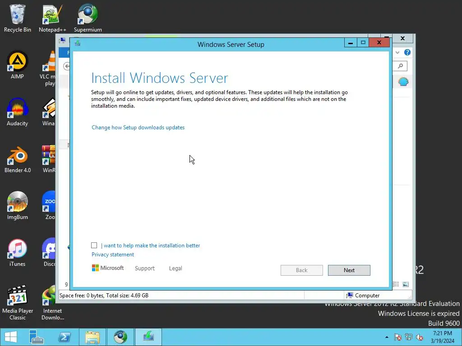The width and height of the screenshot is (462, 346).
Task: Click the Next button
Action: point(349,270)
